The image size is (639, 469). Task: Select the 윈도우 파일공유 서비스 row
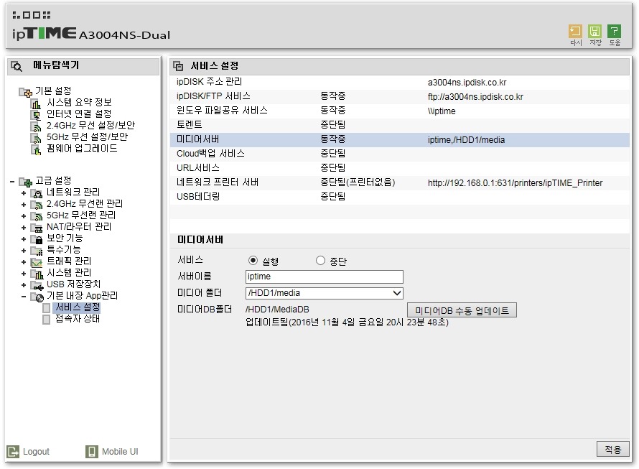(399, 111)
